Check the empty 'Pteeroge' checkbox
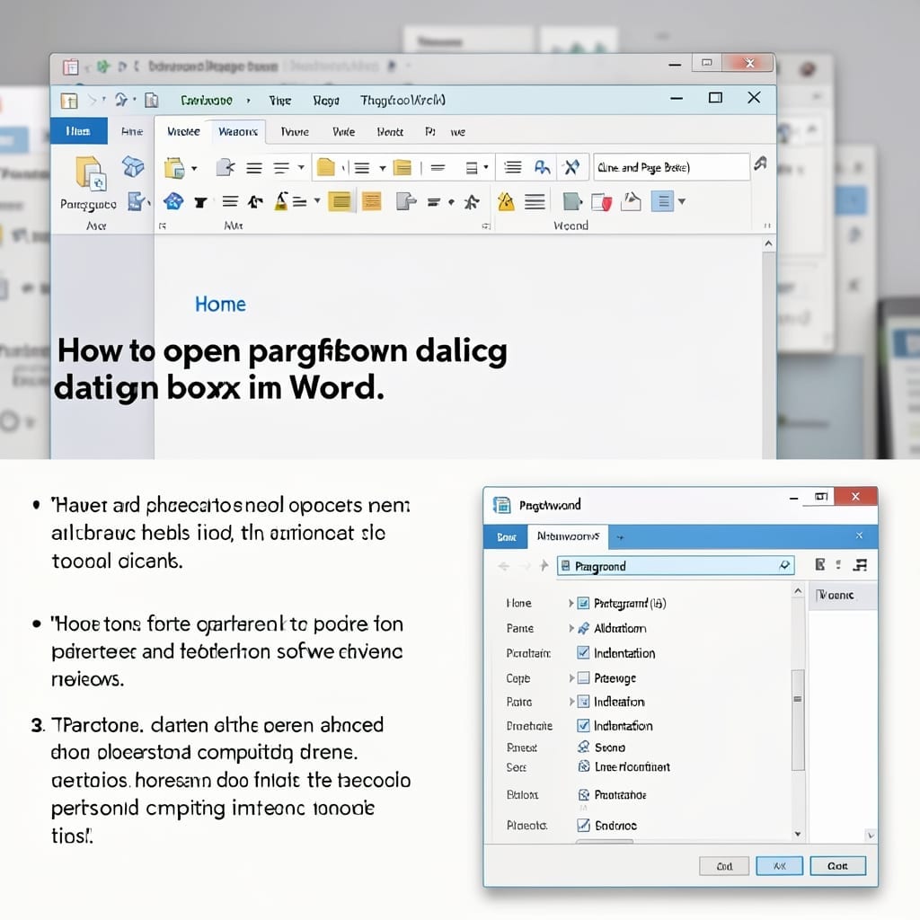This screenshot has width=920, height=920. 583,677
